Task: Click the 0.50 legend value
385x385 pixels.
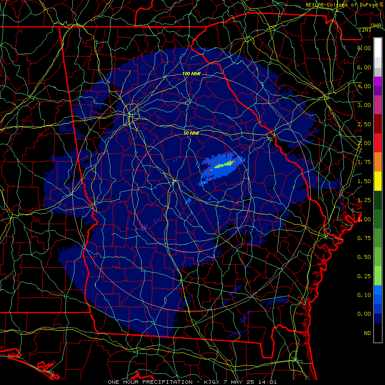Action: click(x=364, y=257)
